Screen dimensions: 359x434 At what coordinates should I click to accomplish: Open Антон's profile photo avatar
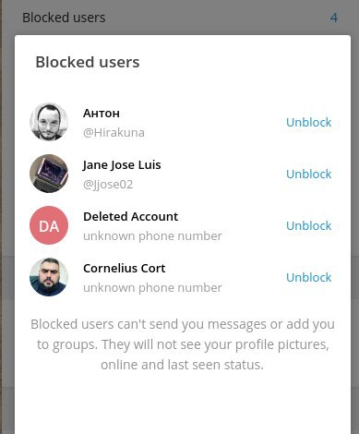[x=49, y=122]
